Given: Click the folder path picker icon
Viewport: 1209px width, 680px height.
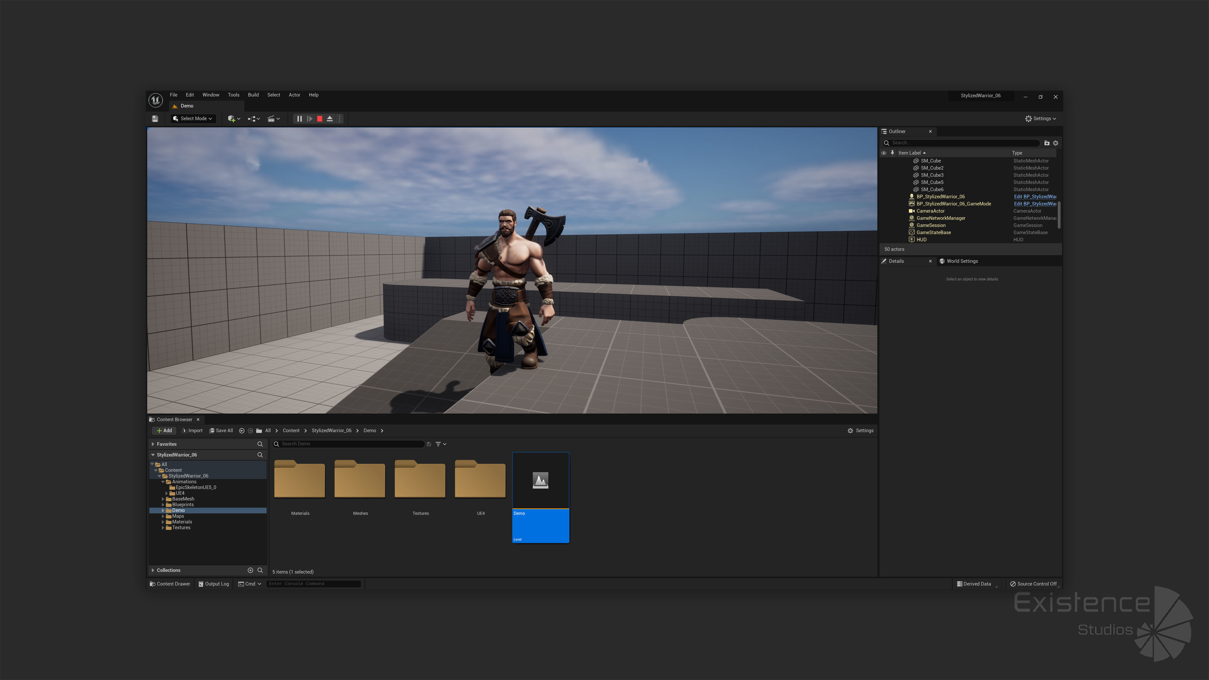Looking at the screenshot, I should 259,431.
